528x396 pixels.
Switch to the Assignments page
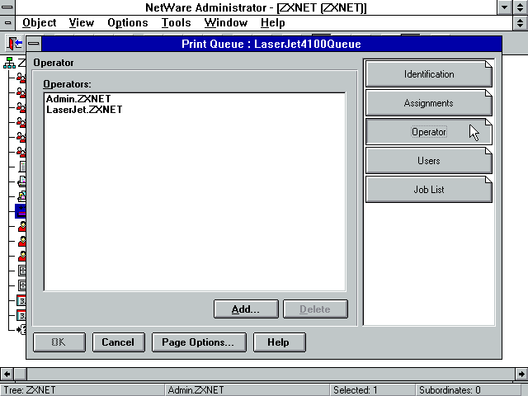coord(429,102)
